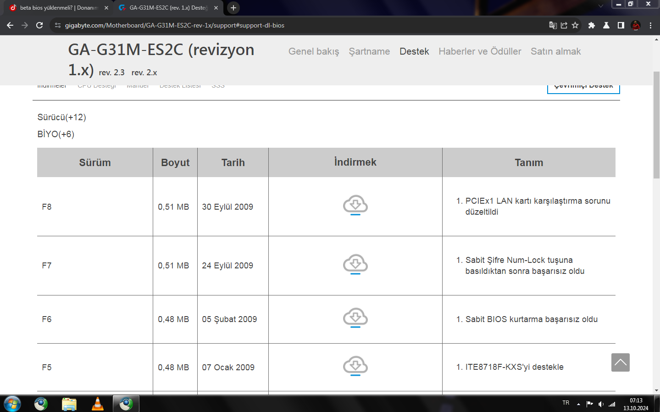Click the Sabit BIOS kurtarma description
This screenshot has height=412, width=660.
pyautogui.click(x=532, y=319)
